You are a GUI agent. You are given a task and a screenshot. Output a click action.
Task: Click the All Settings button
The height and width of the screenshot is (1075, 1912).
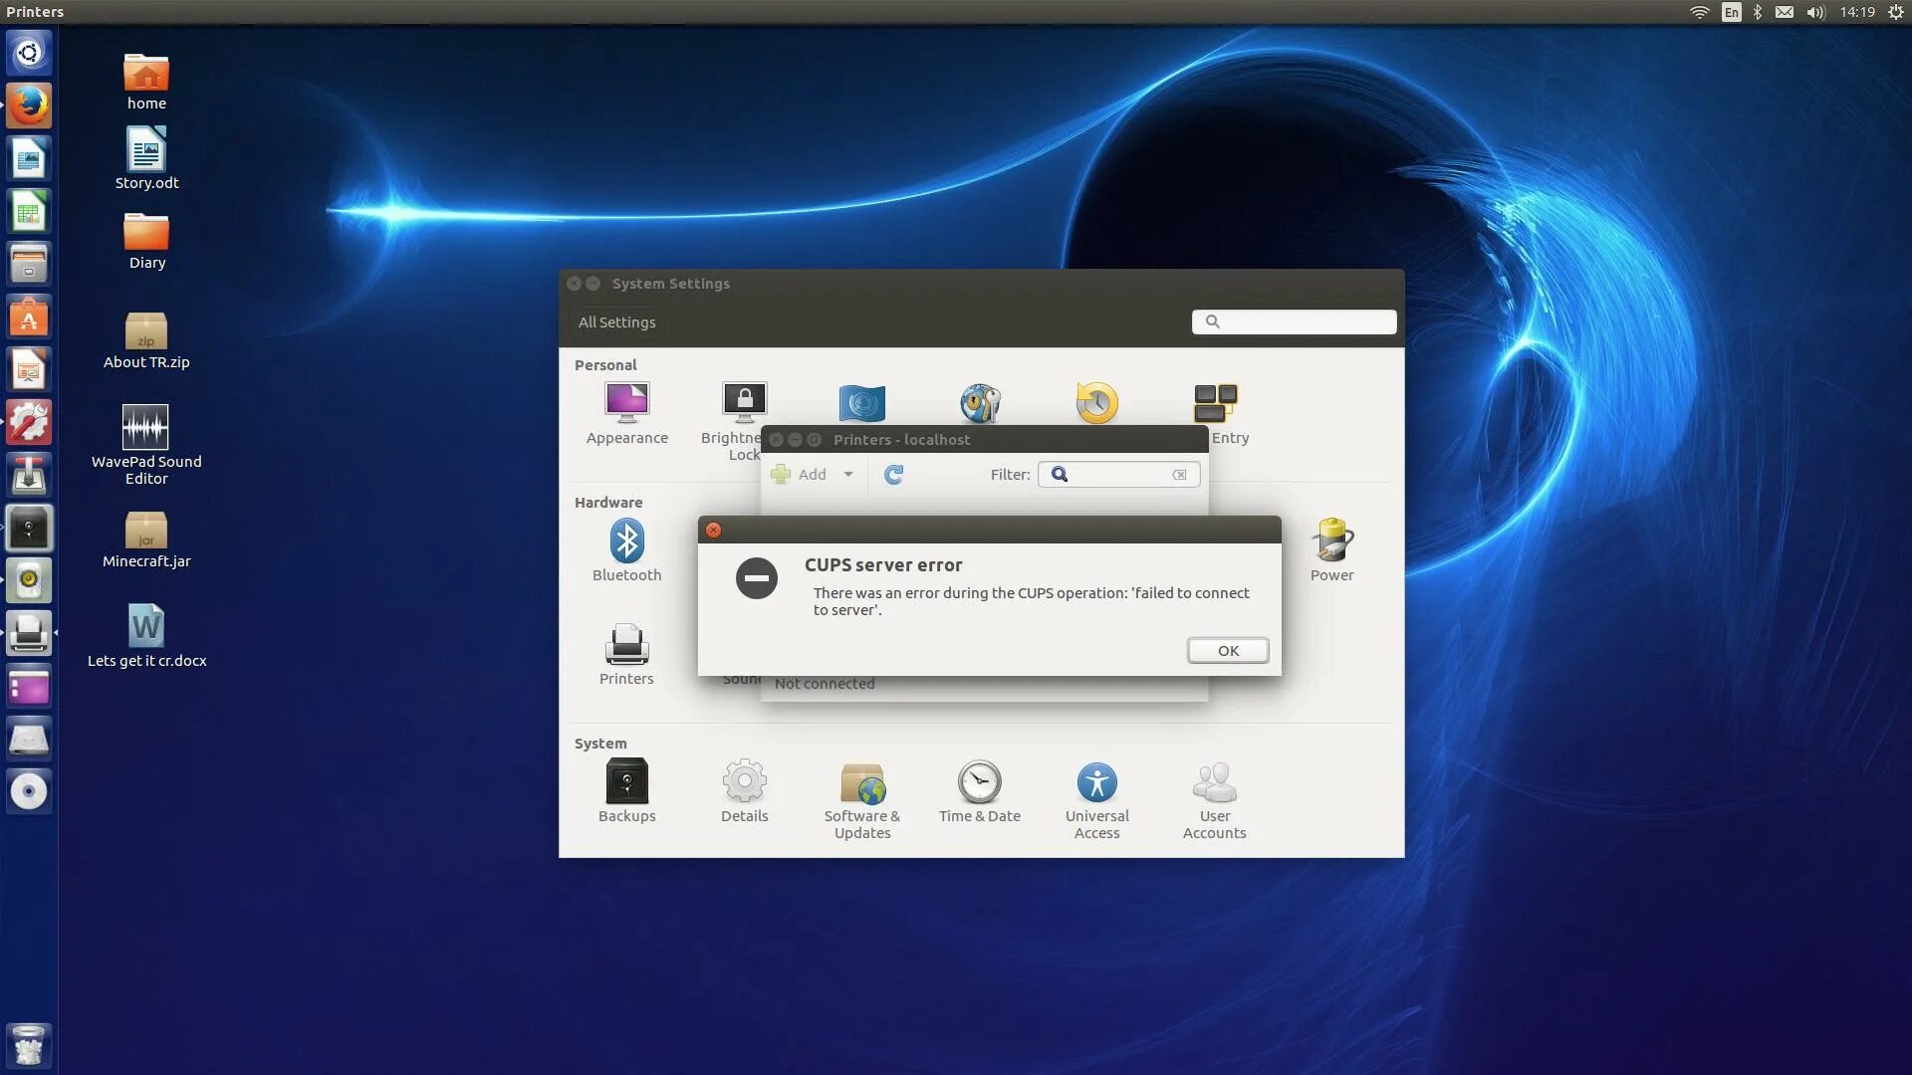point(616,322)
